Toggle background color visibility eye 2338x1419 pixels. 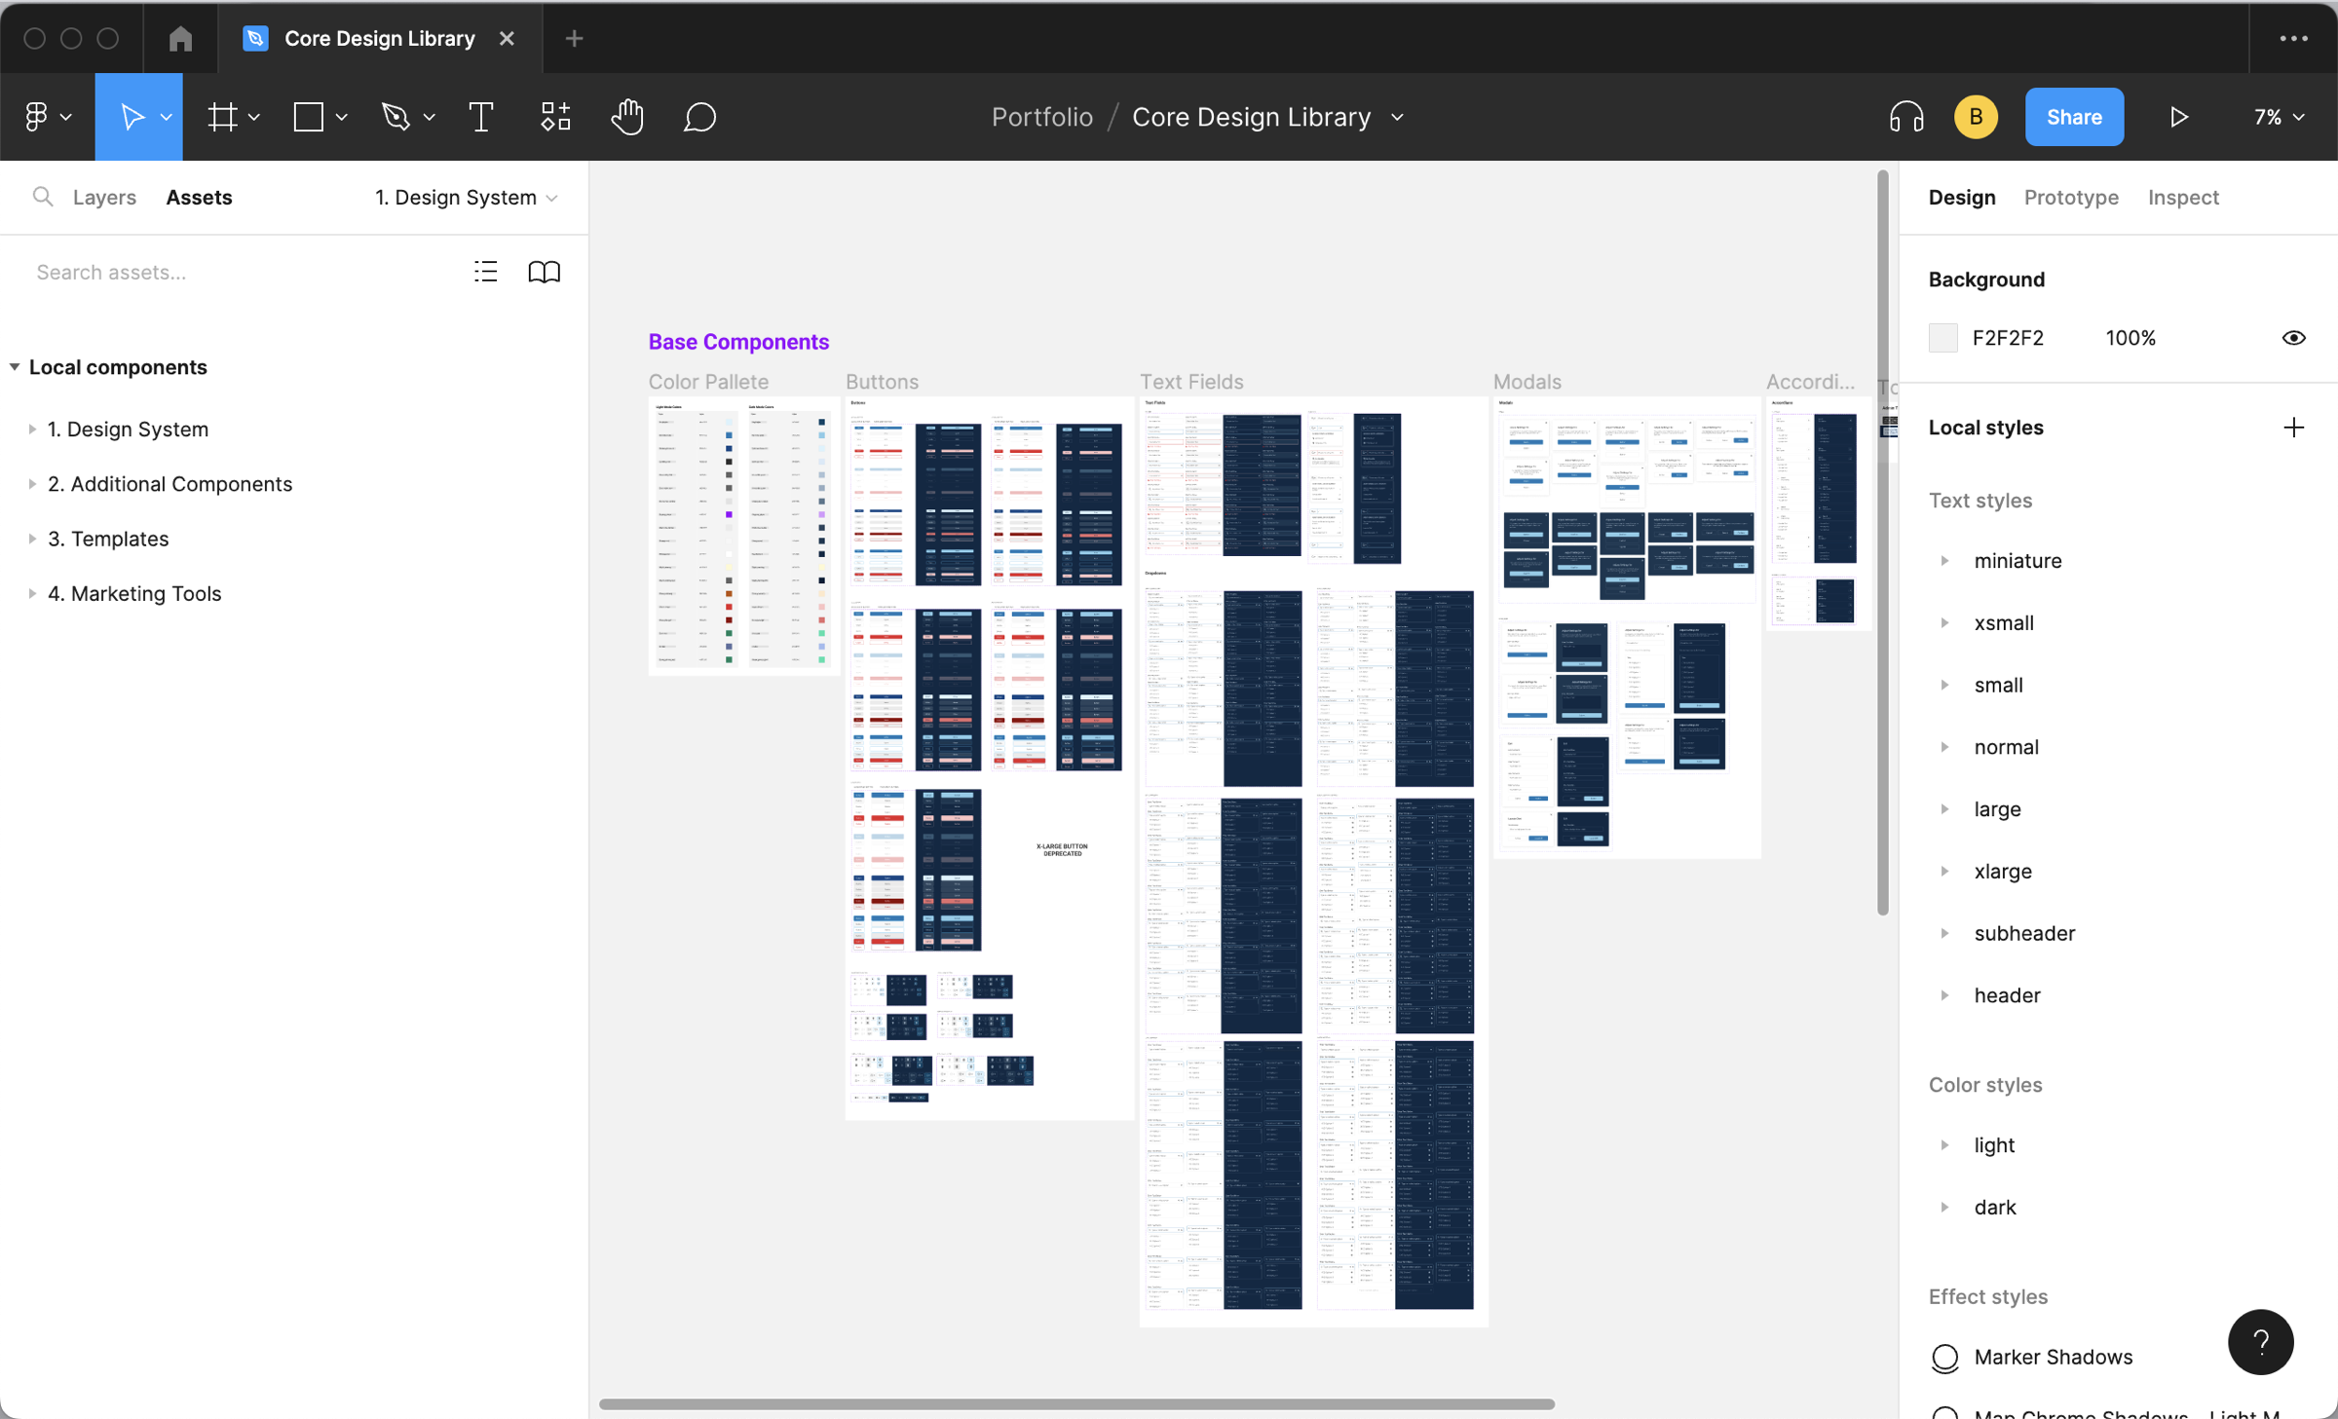coord(2293,338)
